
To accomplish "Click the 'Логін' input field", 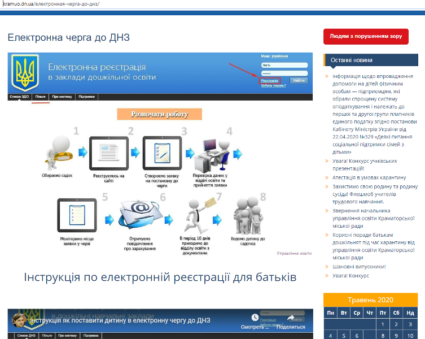I will [284, 66].
